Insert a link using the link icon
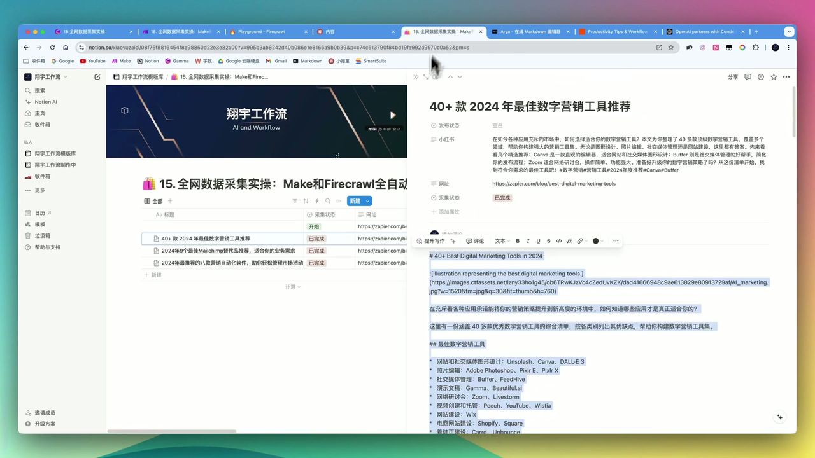The width and height of the screenshot is (815, 458). pos(579,241)
